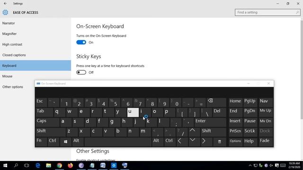Click the Backspace key on the On-Screen Keyboard
303x170 pixels.
click(x=216, y=102)
